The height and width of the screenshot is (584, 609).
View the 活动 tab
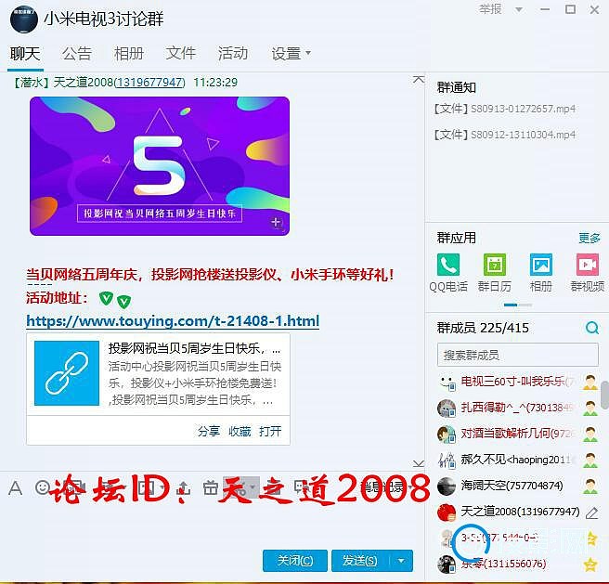tap(233, 53)
